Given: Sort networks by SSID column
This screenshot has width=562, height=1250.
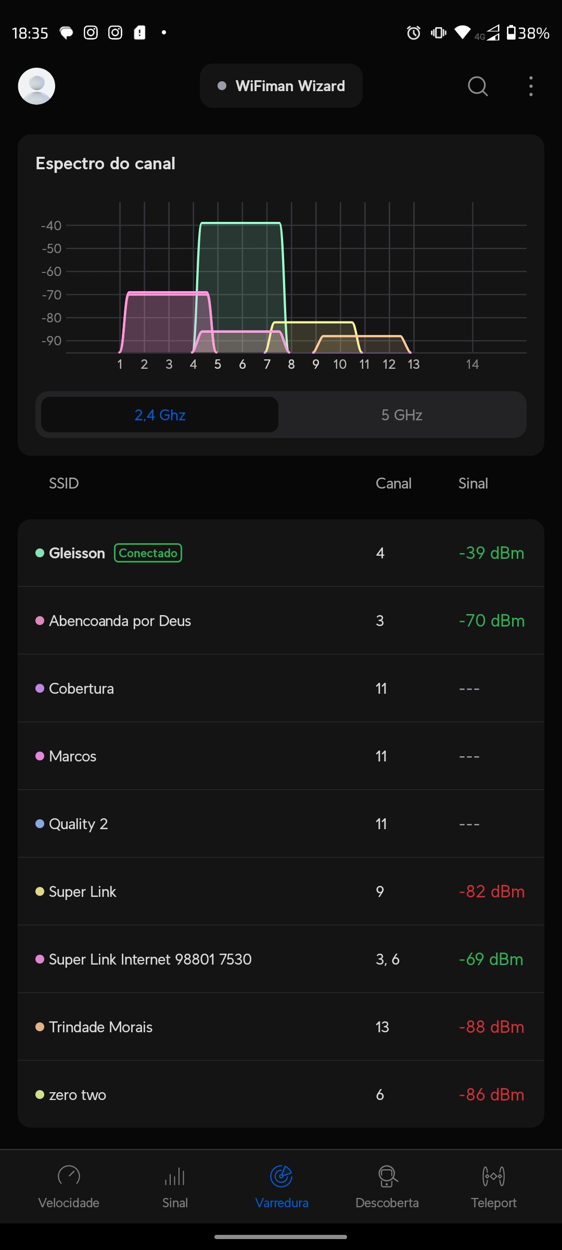Looking at the screenshot, I should tap(64, 483).
